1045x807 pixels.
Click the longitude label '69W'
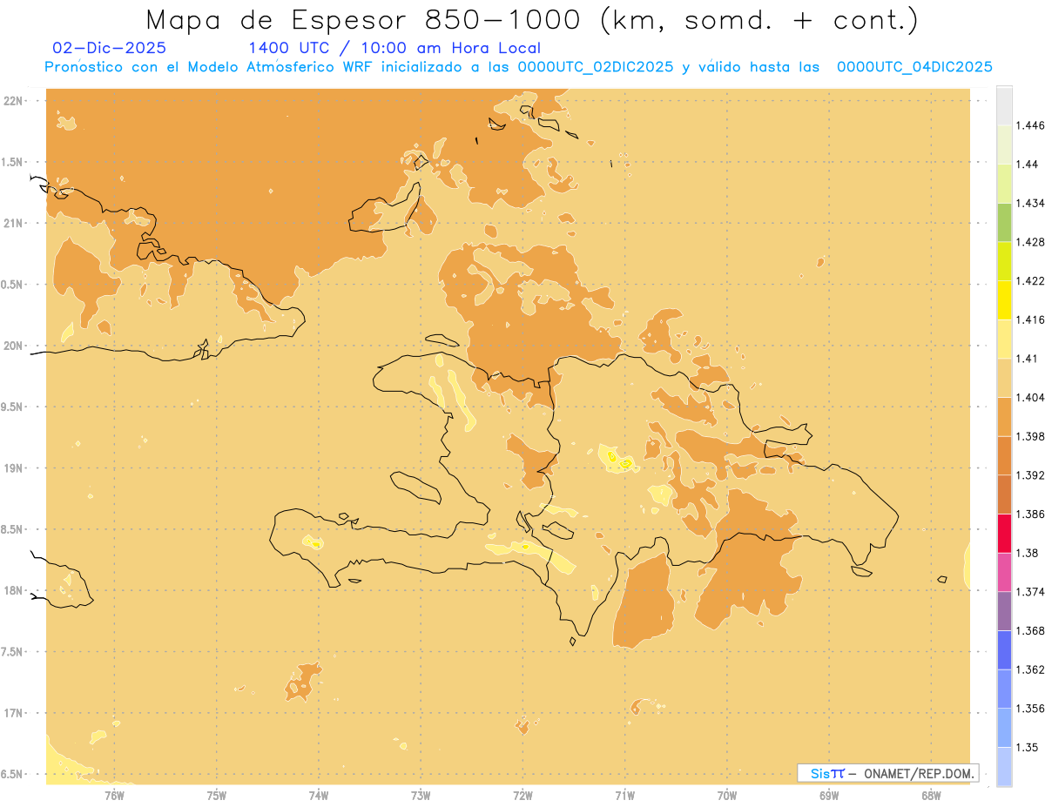829,795
